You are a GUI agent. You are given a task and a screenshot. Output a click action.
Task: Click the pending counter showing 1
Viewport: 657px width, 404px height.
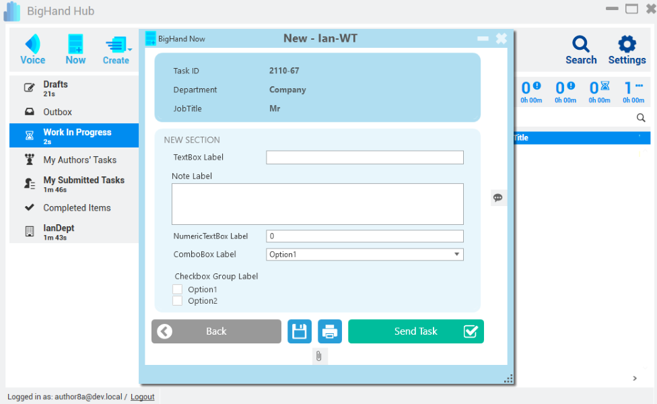pos(633,92)
